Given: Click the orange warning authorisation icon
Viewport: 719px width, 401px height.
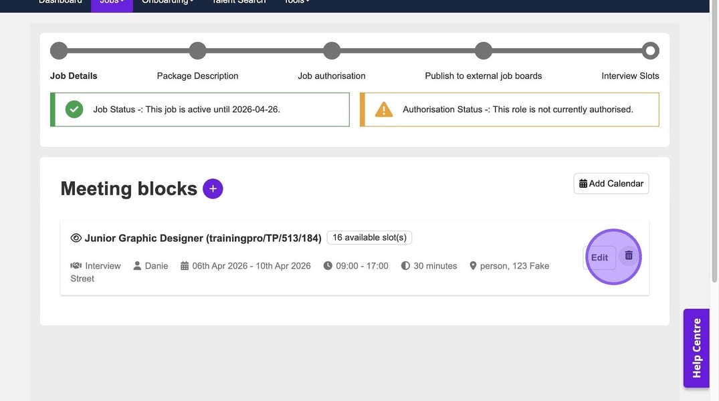Looking at the screenshot, I should pos(384,110).
